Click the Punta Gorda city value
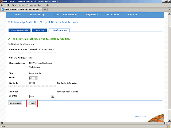This screenshot has width=171, height=128. click(x=35, y=73)
